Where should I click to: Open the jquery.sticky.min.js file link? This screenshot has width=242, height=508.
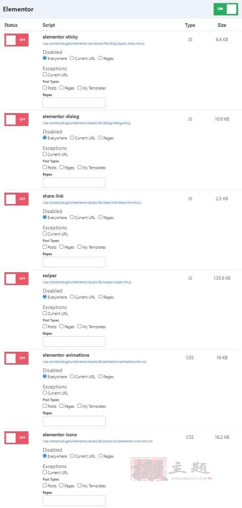(94, 44)
